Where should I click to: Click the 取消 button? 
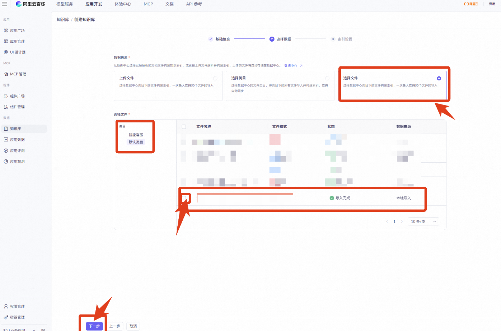tap(133, 326)
